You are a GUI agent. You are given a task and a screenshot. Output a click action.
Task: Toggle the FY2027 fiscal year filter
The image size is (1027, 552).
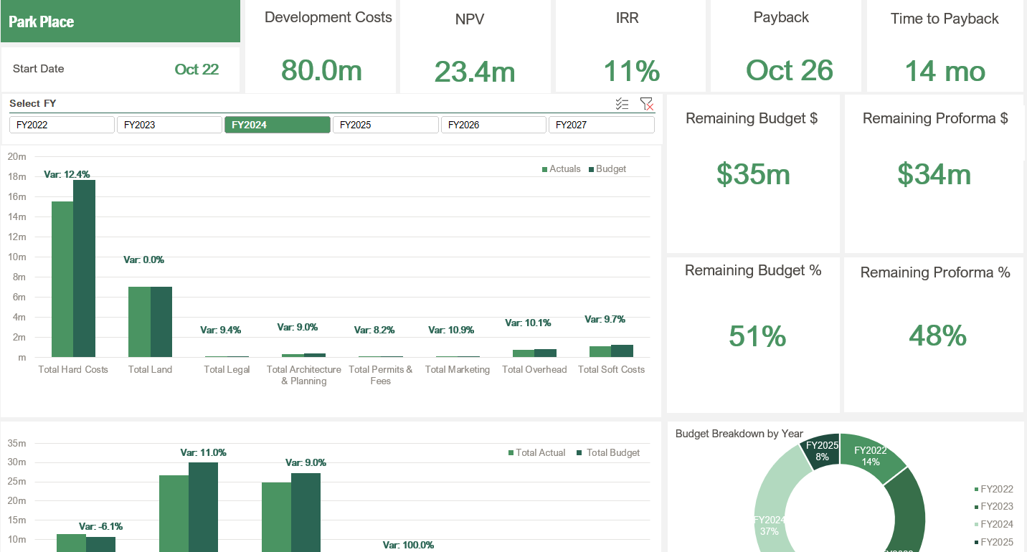[601, 124]
